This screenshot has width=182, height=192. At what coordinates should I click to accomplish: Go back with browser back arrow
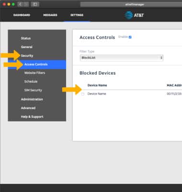(x=20, y=4)
